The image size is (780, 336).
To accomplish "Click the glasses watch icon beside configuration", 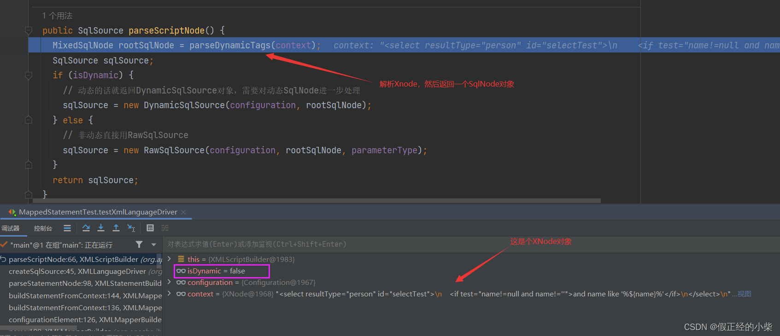I will coord(181,283).
